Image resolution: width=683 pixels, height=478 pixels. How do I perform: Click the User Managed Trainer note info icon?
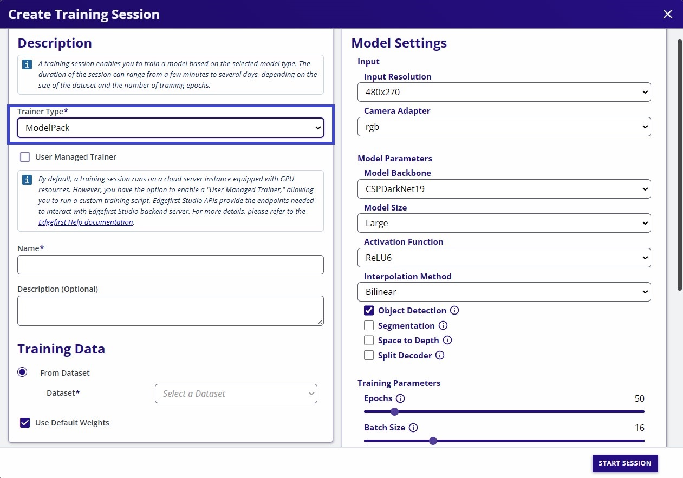click(27, 179)
